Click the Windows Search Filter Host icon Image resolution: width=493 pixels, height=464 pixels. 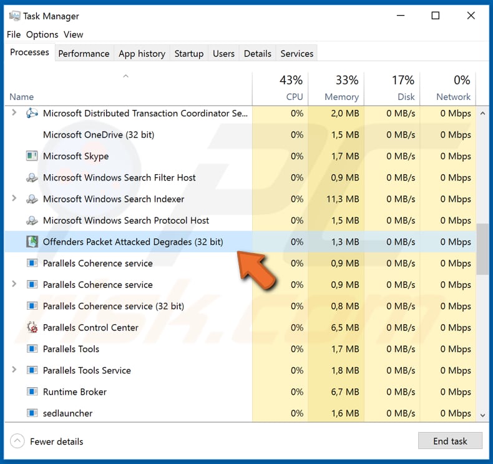click(x=32, y=177)
